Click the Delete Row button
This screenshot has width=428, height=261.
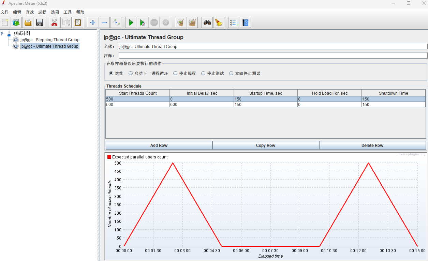(x=372, y=145)
